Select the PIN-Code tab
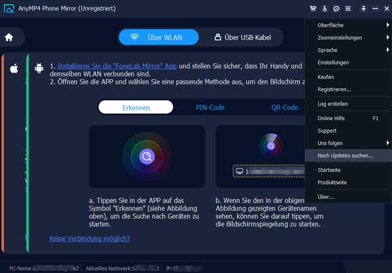This screenshot has width=392, height=273. coord(210,107)
